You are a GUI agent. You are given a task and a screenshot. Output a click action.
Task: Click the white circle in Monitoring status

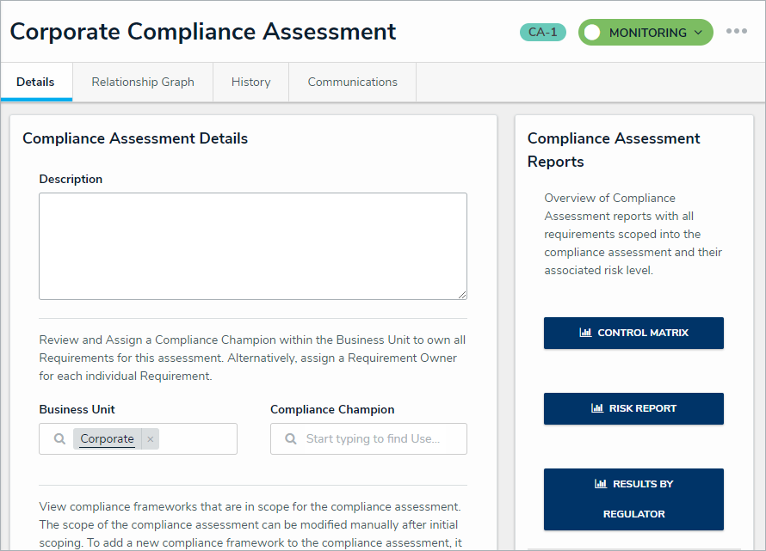click(592, 33)
